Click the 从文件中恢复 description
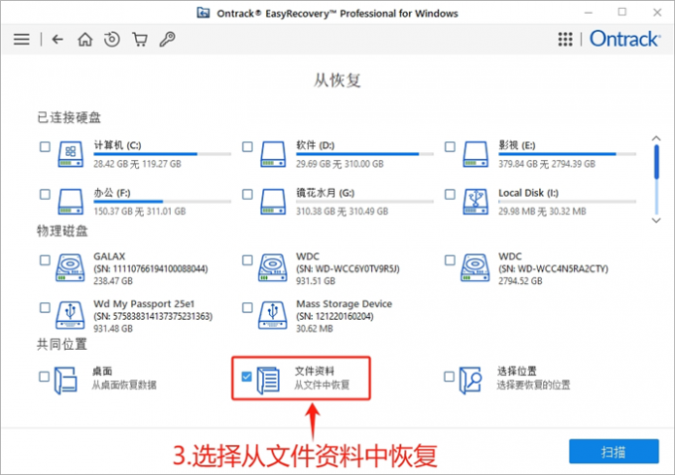The height and width of the screenshot is (475, 675). pos(322,385)
